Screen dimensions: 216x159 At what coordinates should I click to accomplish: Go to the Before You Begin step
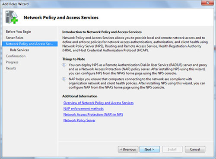pos(19,32)
